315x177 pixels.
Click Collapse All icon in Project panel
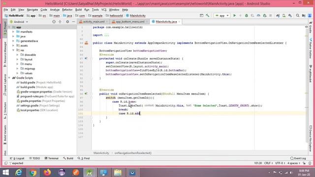pyautogui.click(x=60, y=22)
